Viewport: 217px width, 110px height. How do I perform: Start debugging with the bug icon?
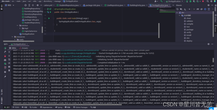[191, 1]
